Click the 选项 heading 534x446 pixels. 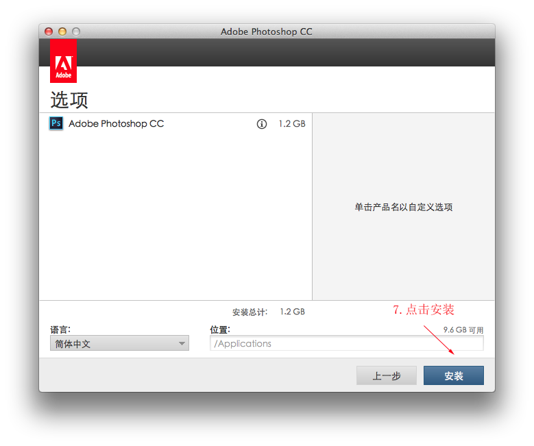[x=69, y=100]
